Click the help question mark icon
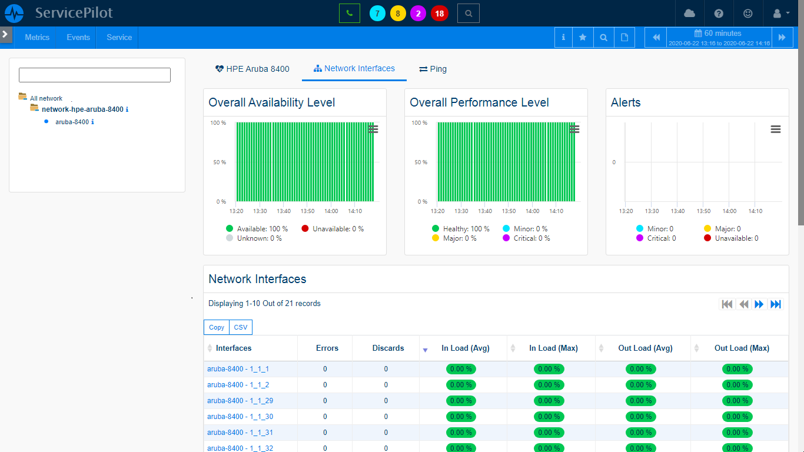The width and height of the screenshot is (804, 452). point(719,13)
